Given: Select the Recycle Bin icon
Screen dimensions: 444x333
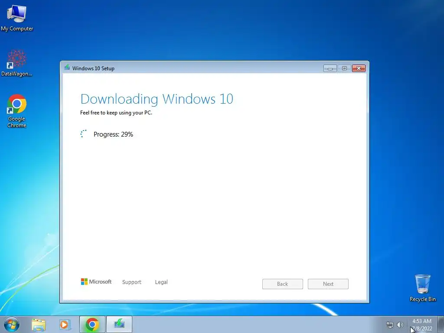Looking at the screenshot, I should click(422, 288).
